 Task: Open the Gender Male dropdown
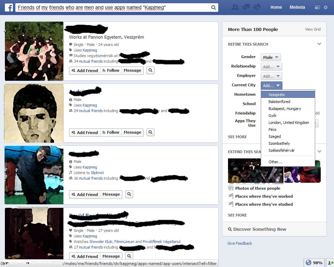[271, 57]
